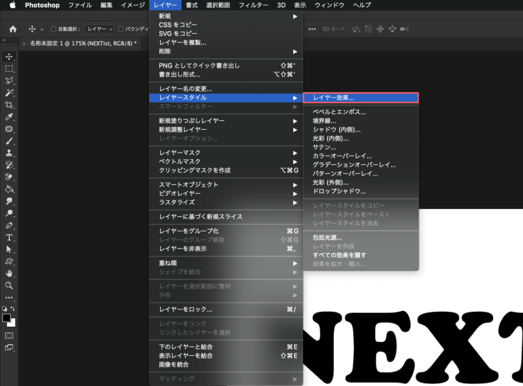Open Move tool preset picker arrow
The width and height of the screenshot is (523, 386).
(x=42, y=29)
